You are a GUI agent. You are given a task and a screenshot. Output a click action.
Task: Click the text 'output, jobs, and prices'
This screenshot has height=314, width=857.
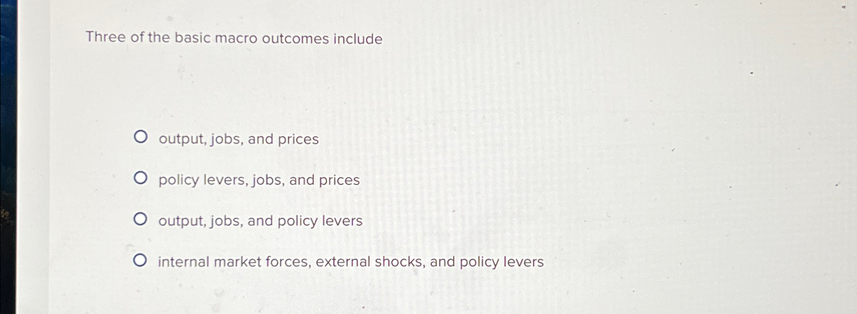(237, 139)
